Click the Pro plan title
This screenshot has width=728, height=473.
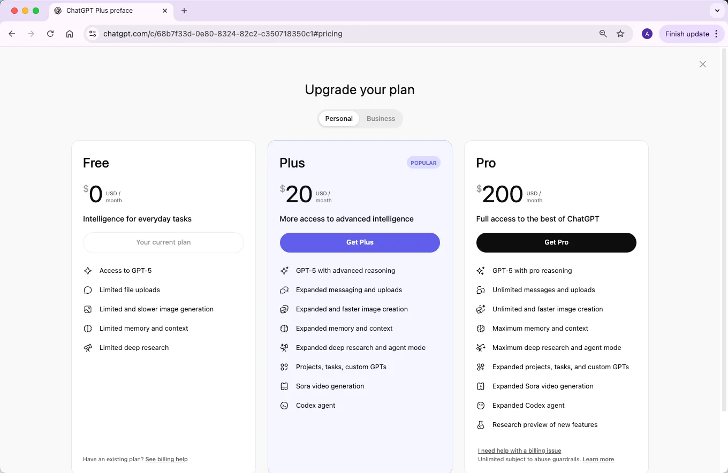[486, 163]
